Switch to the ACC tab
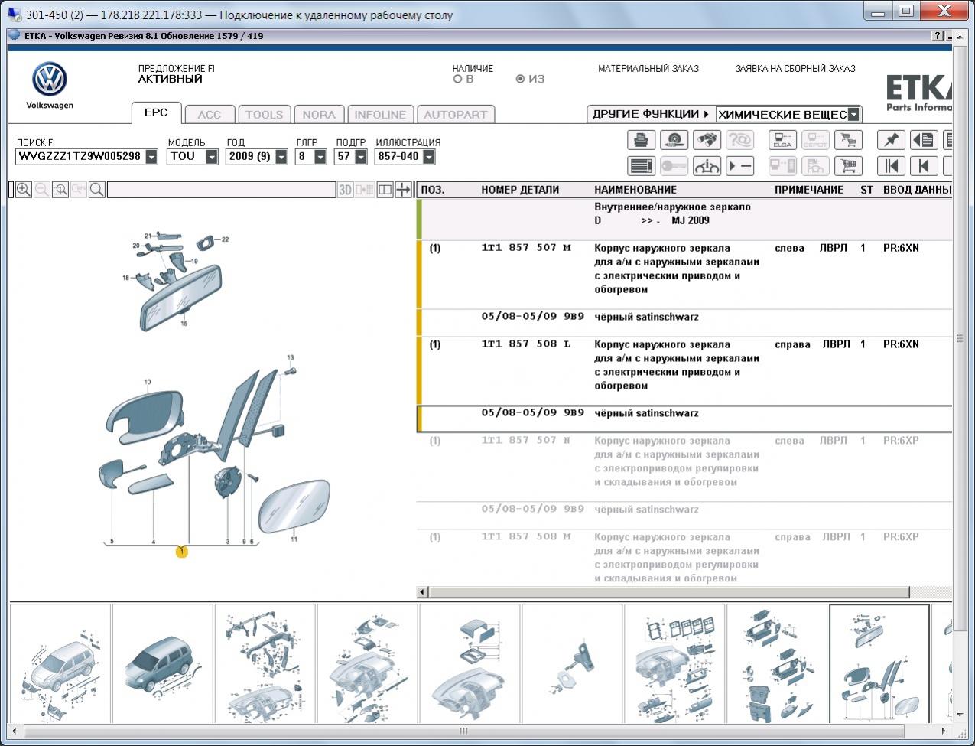The height and width of the screenshot is (746, 975). pos(210,115)
